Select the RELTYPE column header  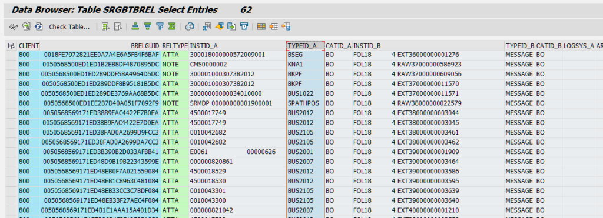[175, 46]
